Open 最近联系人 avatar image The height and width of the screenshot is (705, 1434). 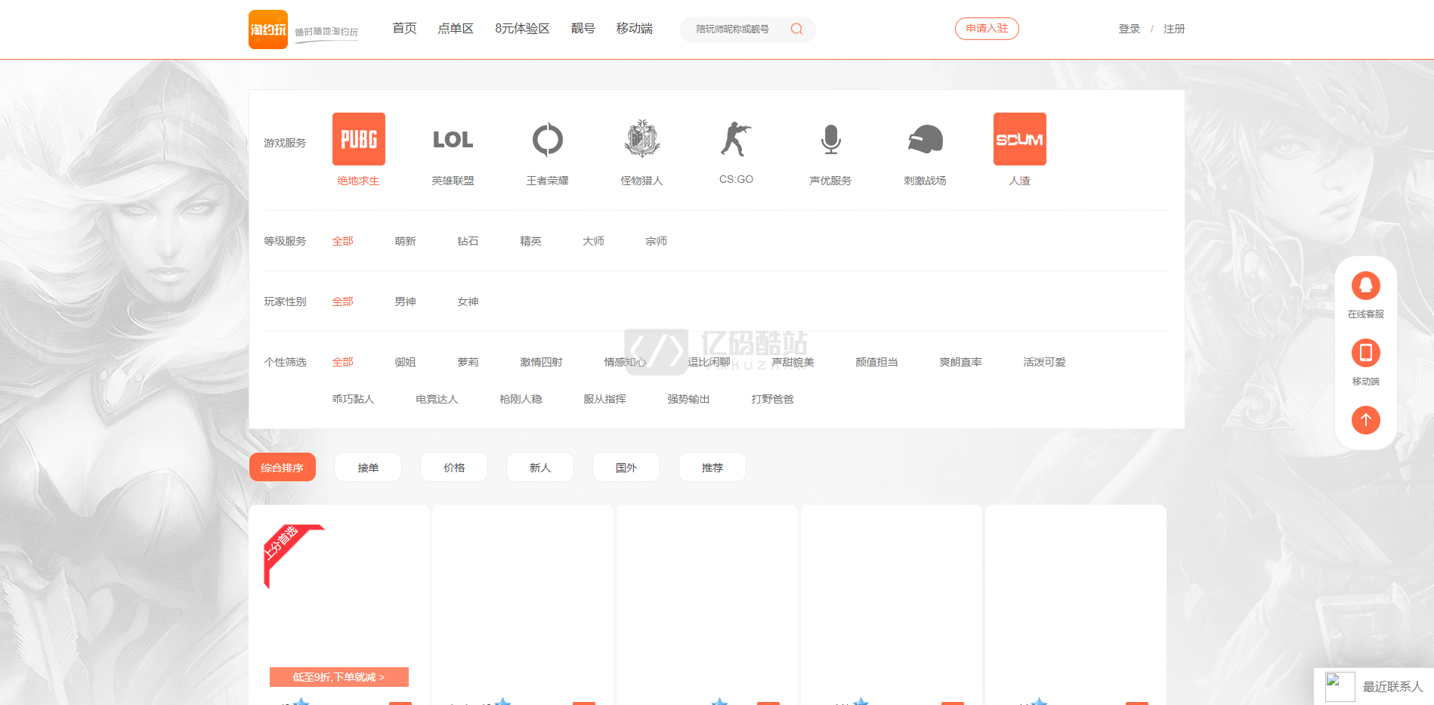click(x=1340, y=687)
